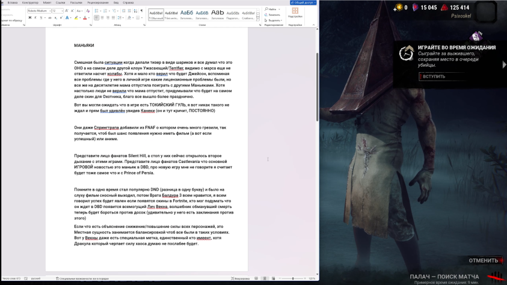The height and width of the screenshot is (285, 507).
Task: Apply paragraph borders icon
Action: pos(138,17)
